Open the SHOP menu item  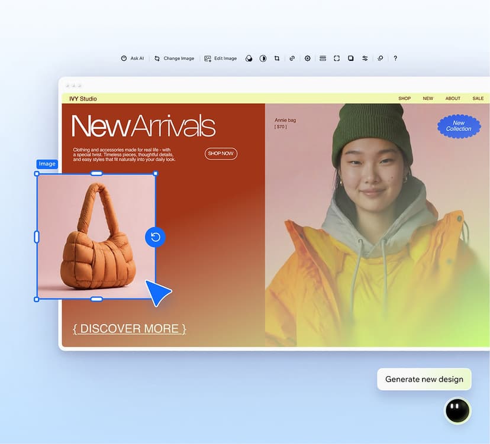[404, 98]
